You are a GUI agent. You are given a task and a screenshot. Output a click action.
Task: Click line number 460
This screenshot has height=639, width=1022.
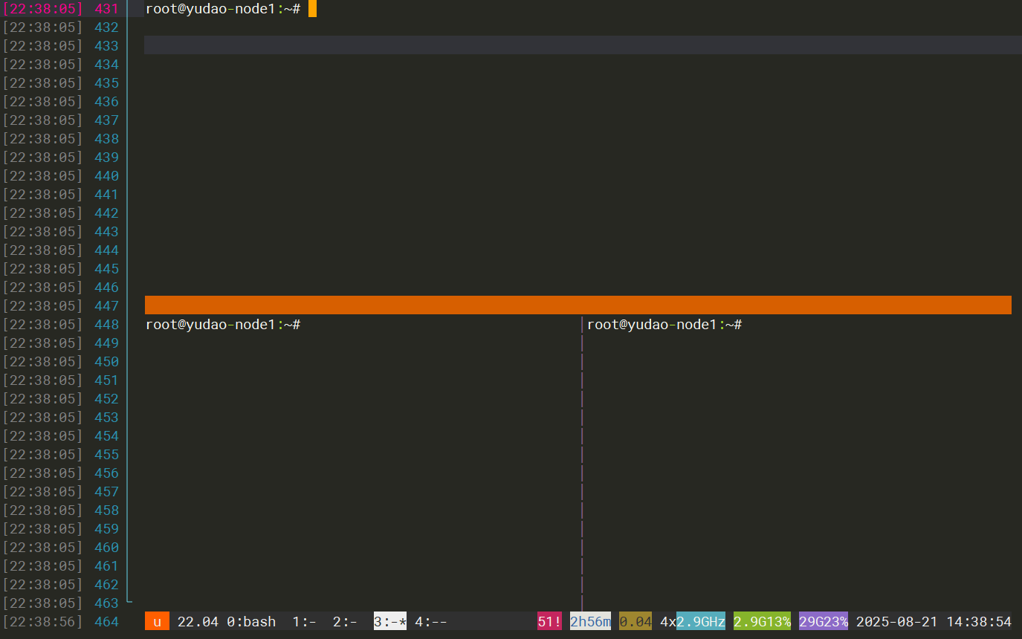[x=106, y=548]
